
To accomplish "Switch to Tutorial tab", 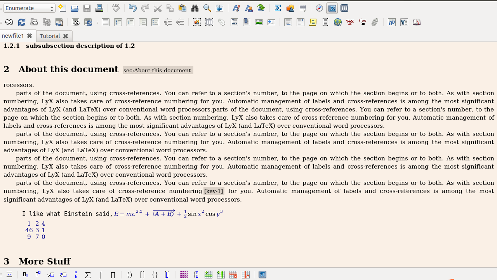I will (50, 36).
